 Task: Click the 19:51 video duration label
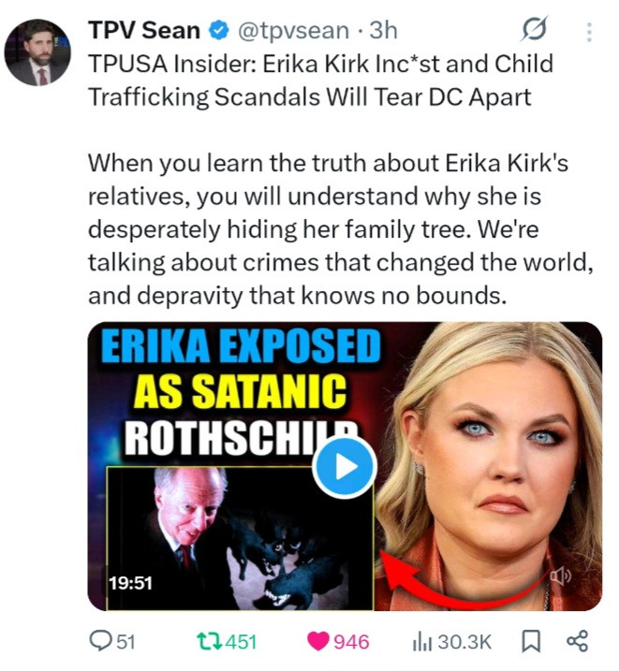pyautogui.click(x=130, y=583)
